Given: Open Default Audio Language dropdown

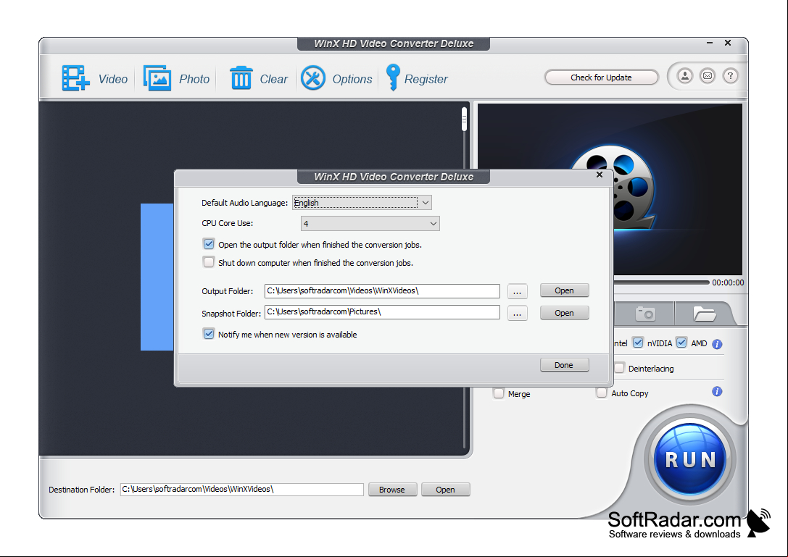Looking at the screenshot, I should [362, 202].
